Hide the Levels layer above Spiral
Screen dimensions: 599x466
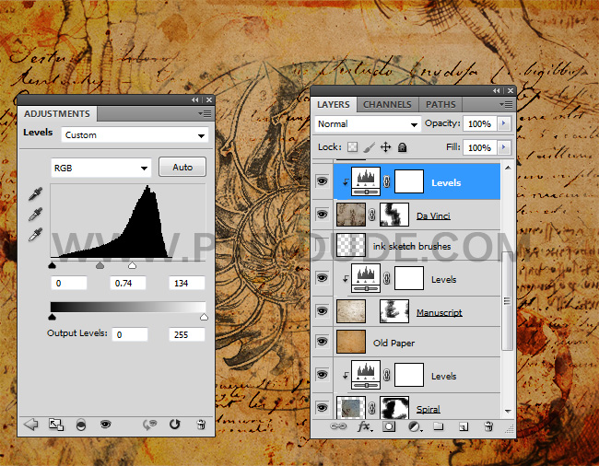pos(322,374)
